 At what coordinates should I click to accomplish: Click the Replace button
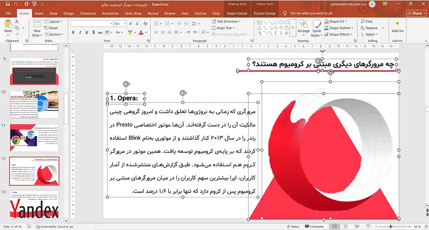[x=369, y=28]
